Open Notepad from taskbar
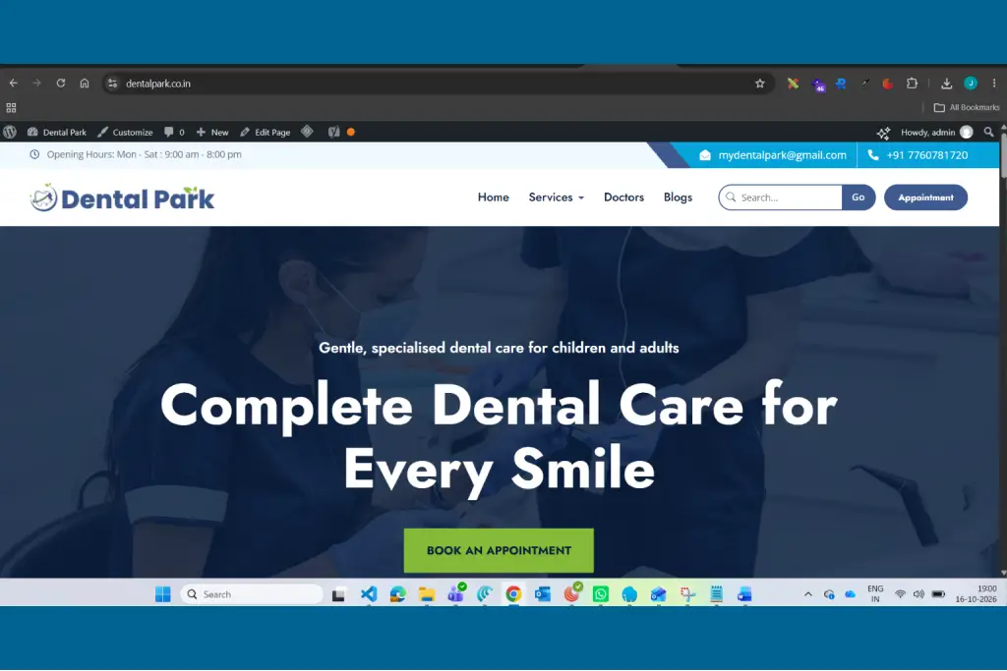This screenshot has width=1007, height=671. [x=717, y=594]
